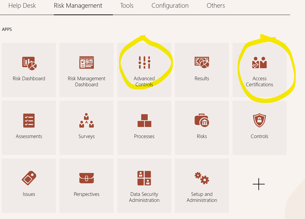305x219 pixels.
Task: Open the Configuration tab
Action: [x=170, y=6]
